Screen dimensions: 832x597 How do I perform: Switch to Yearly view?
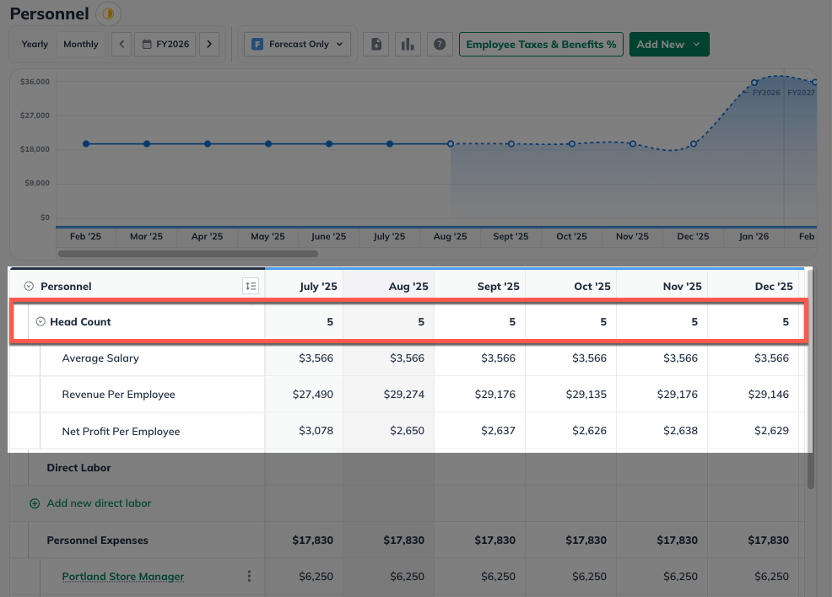pyautogui.click(x=35, y=45)
